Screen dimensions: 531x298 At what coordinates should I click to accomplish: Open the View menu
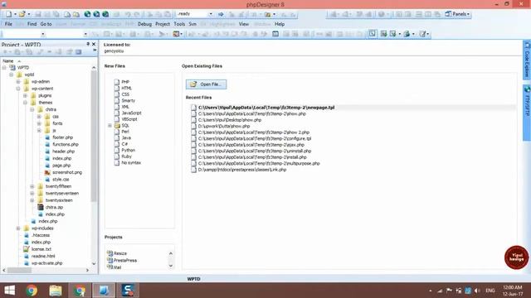coord(244,24)
